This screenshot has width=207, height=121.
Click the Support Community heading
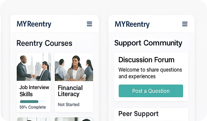tap(148, 43)
